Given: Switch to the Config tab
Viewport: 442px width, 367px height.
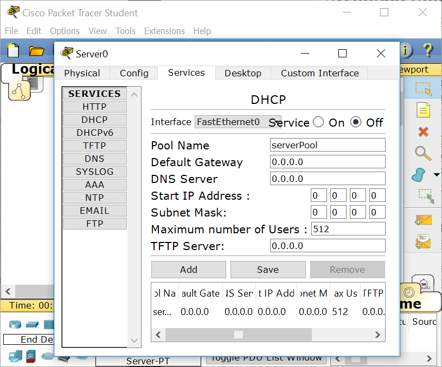Looking at the screenshot, I should [134, 73].
